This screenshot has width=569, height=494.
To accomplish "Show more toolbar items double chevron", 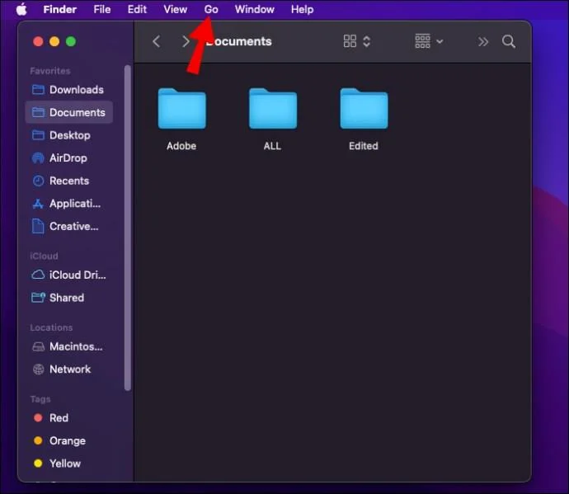I will [x=483, y=42].
